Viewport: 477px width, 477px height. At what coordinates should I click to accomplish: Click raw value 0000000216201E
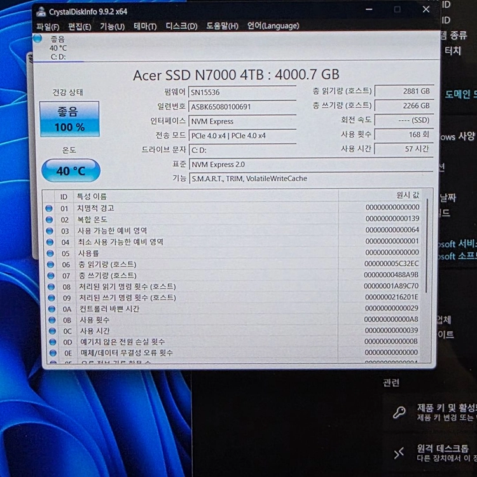click(x=392, y=297)
